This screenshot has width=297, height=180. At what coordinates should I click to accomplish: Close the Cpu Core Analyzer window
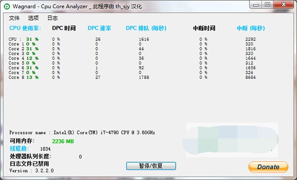point(284,4)
